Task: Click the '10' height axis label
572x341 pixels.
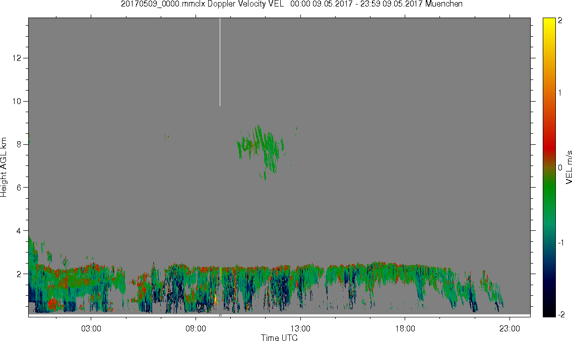Action: point(17,101)
